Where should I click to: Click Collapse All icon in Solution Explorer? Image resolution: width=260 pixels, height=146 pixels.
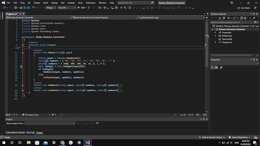point(241,18)
